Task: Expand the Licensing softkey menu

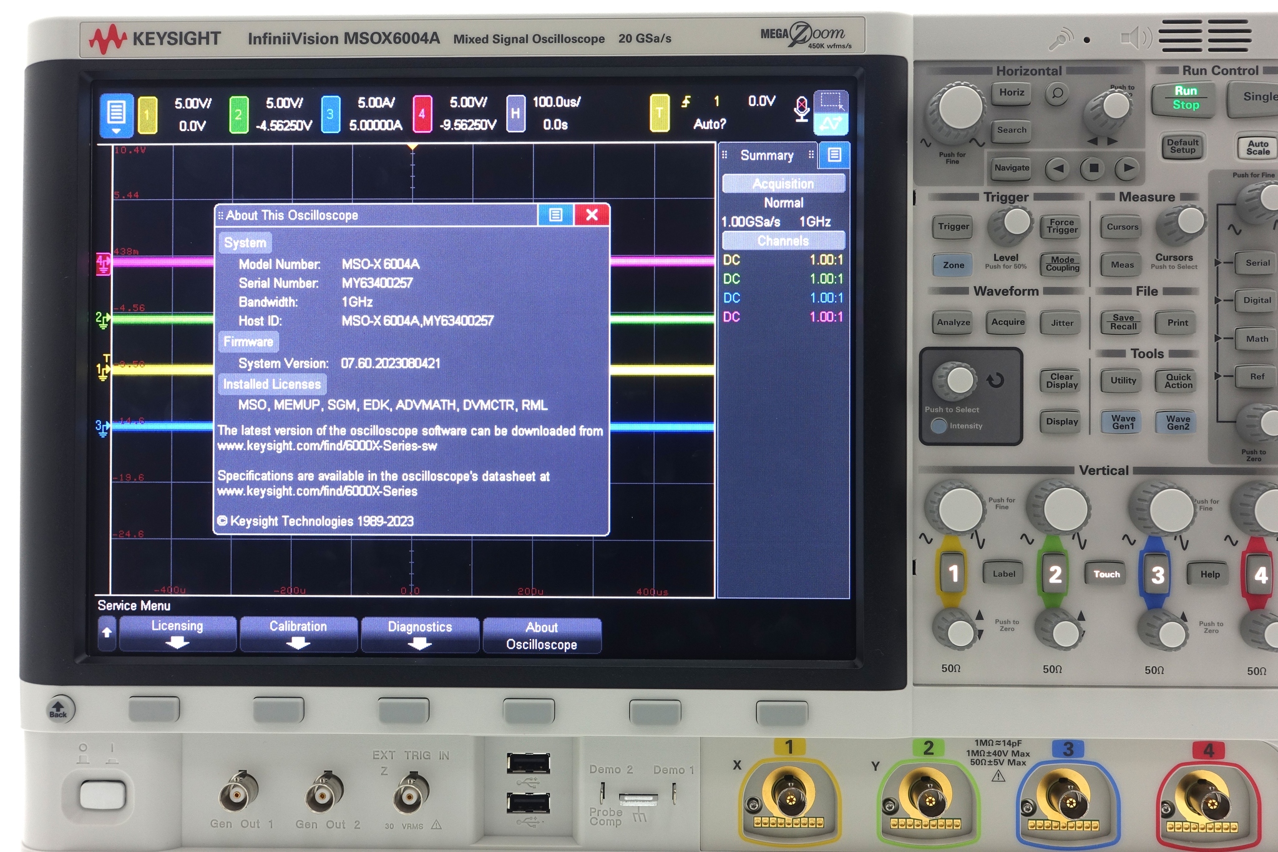Action: 177,634
